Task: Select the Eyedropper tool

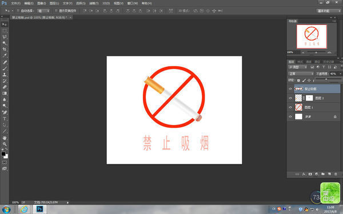Action: [x=5, y=55]
